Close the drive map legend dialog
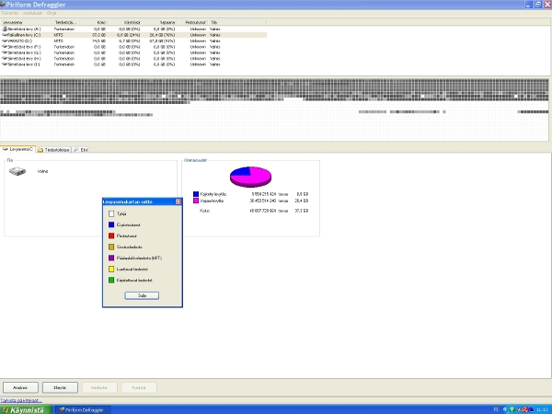This screenshot has height=414, width=552. click(178, 201)
